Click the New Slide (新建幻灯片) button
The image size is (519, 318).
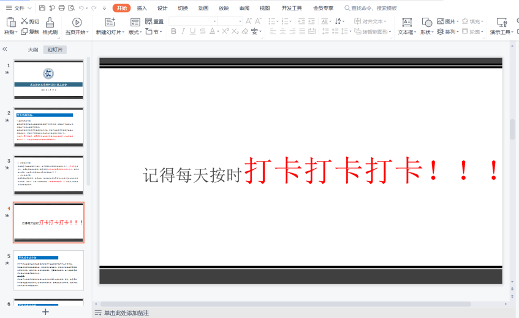pos(110,26)
